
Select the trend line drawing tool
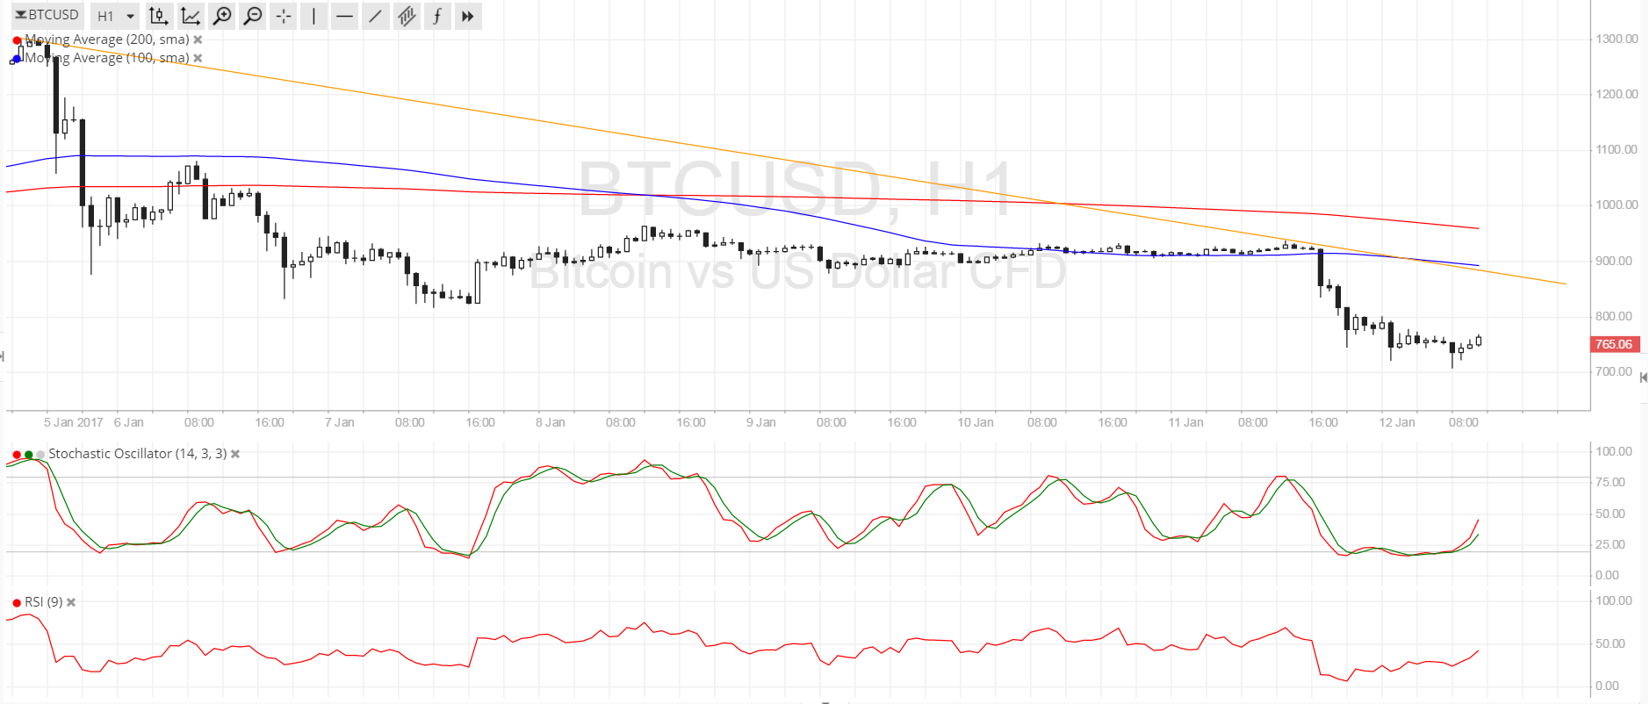[x=375, y=16]
